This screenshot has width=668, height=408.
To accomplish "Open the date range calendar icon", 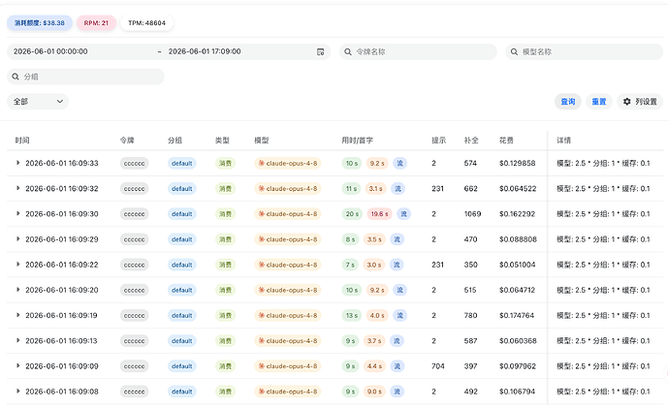I will (320, 52).
